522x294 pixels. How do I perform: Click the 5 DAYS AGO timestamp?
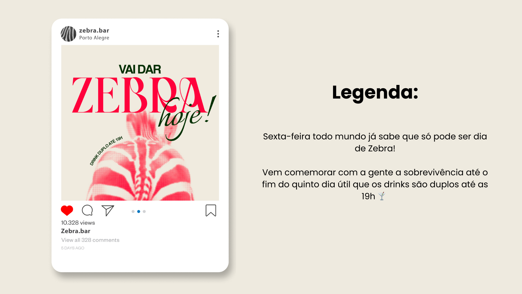point(73,248)
